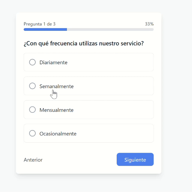Select the Diariamente radio circle
Image resolution: width=192 pixels, height=192 pixels.
[x=32, y=62]
